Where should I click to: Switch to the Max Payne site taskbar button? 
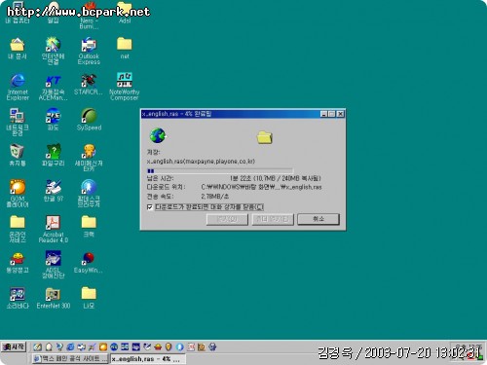pyautogui.click(x=70, y=359)
